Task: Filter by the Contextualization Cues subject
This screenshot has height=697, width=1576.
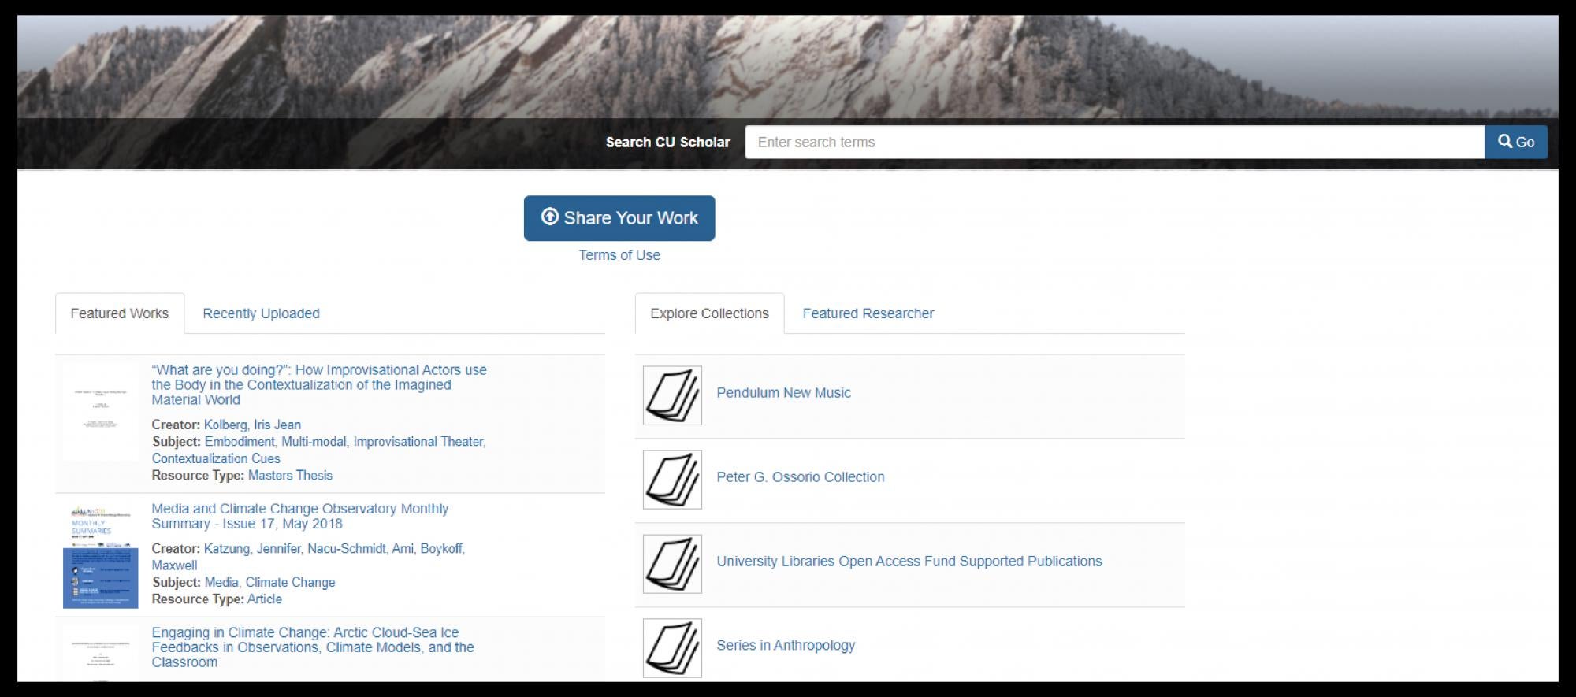Action: click(216, 458)
